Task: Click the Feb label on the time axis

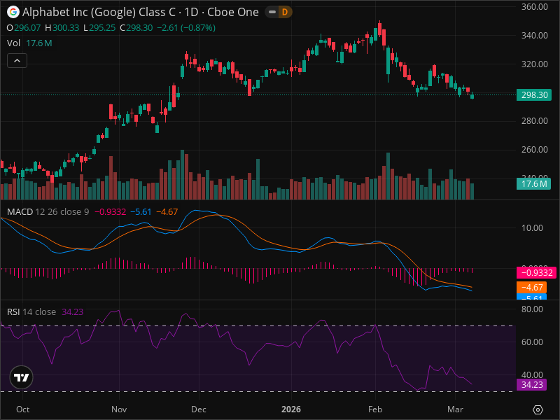Action: [x=375, y=409]
